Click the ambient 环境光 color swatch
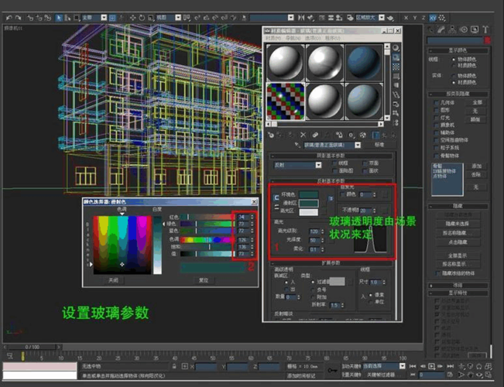Image resolution: width=504 pixels, height=387 pixels. click(309, 194)
